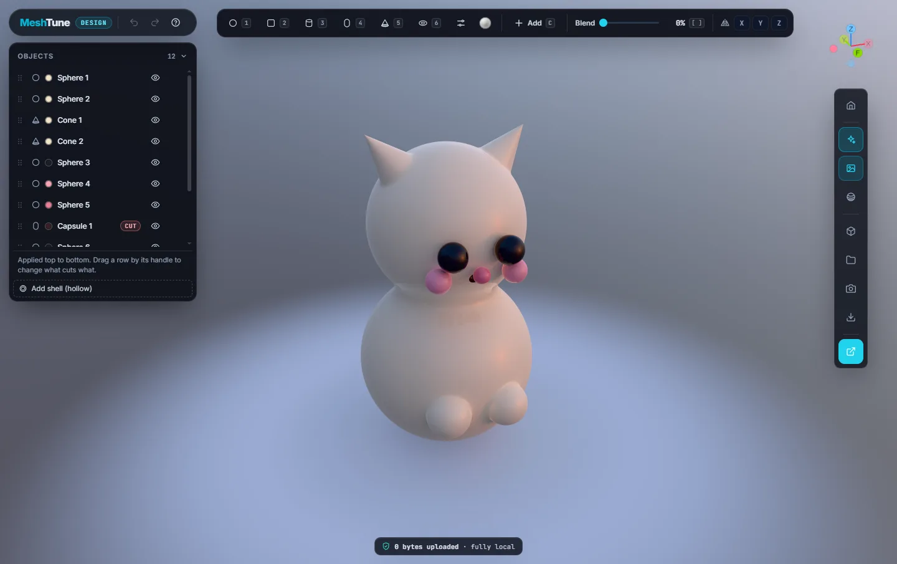
Task: Click the striped sphere icon in sidebar
Action: point(851,197)
